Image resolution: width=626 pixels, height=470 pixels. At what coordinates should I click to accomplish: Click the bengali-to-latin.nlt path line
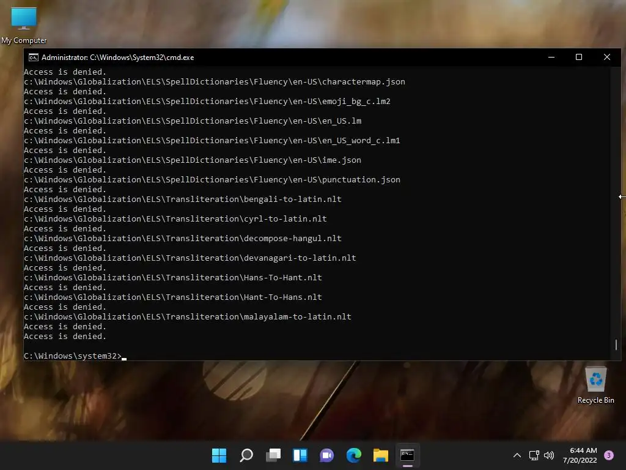(183, 199)
